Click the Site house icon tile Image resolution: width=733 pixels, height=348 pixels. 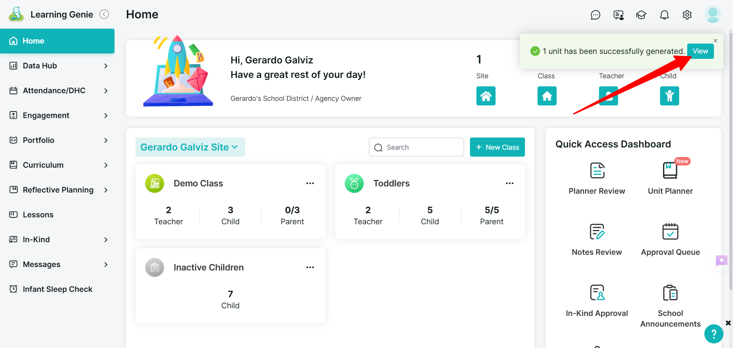(x=486, y=96)
